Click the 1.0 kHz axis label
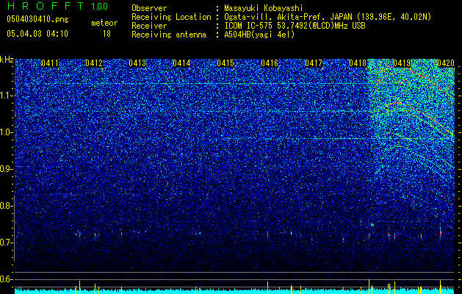 tap(7, 132)
